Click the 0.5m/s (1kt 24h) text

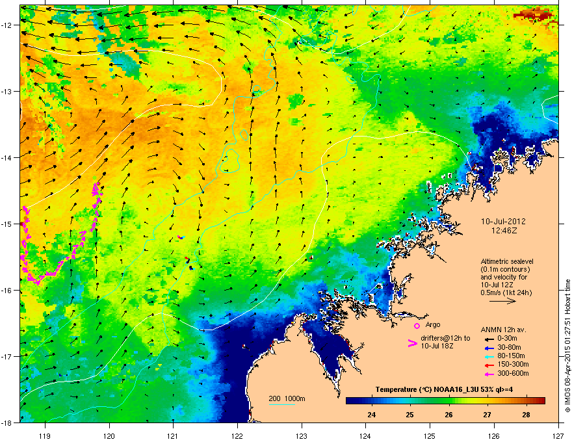tap(506, 292)
